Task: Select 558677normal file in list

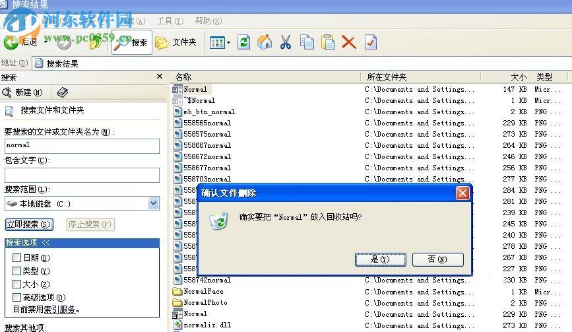Action: coord(207,168)
